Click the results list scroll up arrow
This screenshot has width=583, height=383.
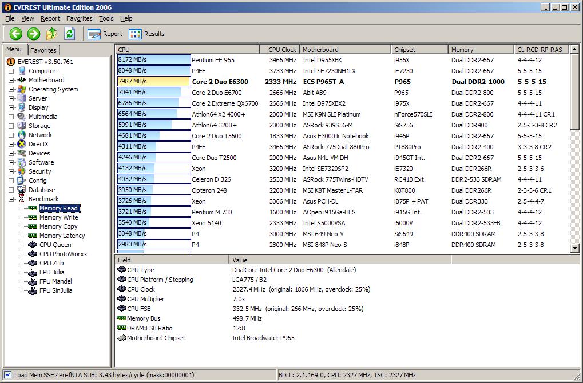[575, 49]
